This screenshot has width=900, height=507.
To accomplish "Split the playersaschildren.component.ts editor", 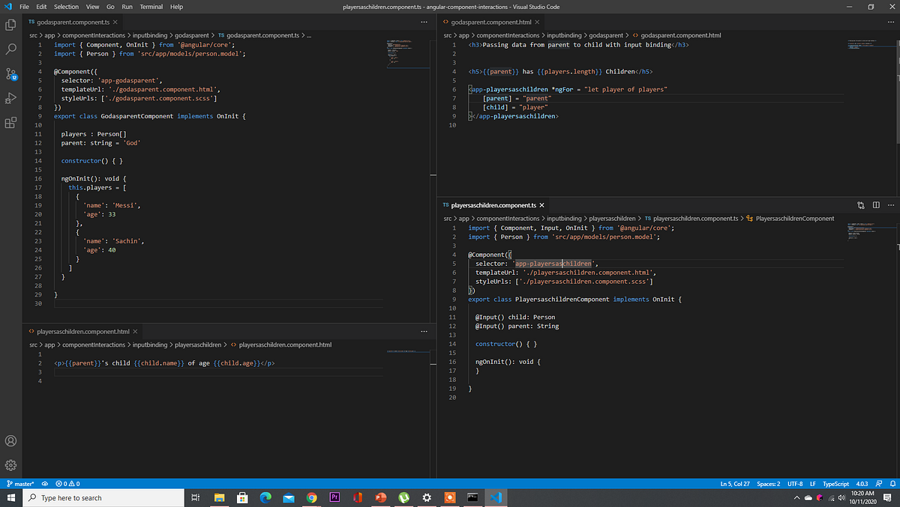I will click(x=876, y=204).
